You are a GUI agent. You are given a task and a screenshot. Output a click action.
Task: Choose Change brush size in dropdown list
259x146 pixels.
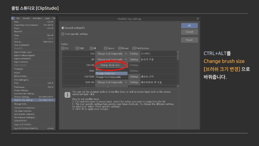[112, 73]
